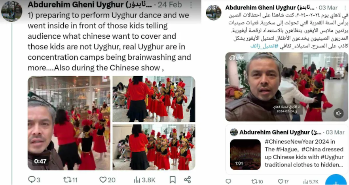Unmute the 03 Mar video
The height and width of the screenshot is (185, 349).
click(339, 113)
